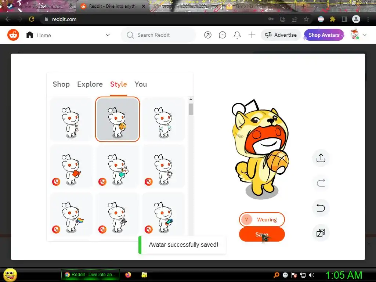Open the file folder taskbar icon
376x282 pixels.
(144, 275)
